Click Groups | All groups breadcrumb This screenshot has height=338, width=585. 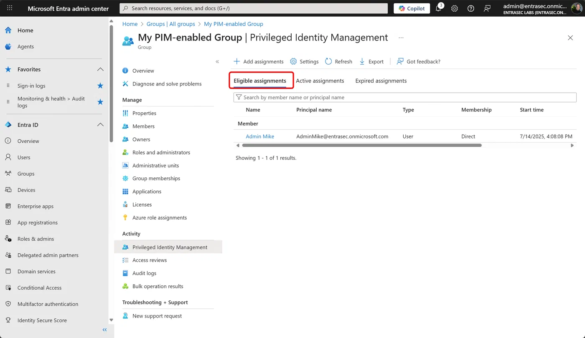click(171, 24)
